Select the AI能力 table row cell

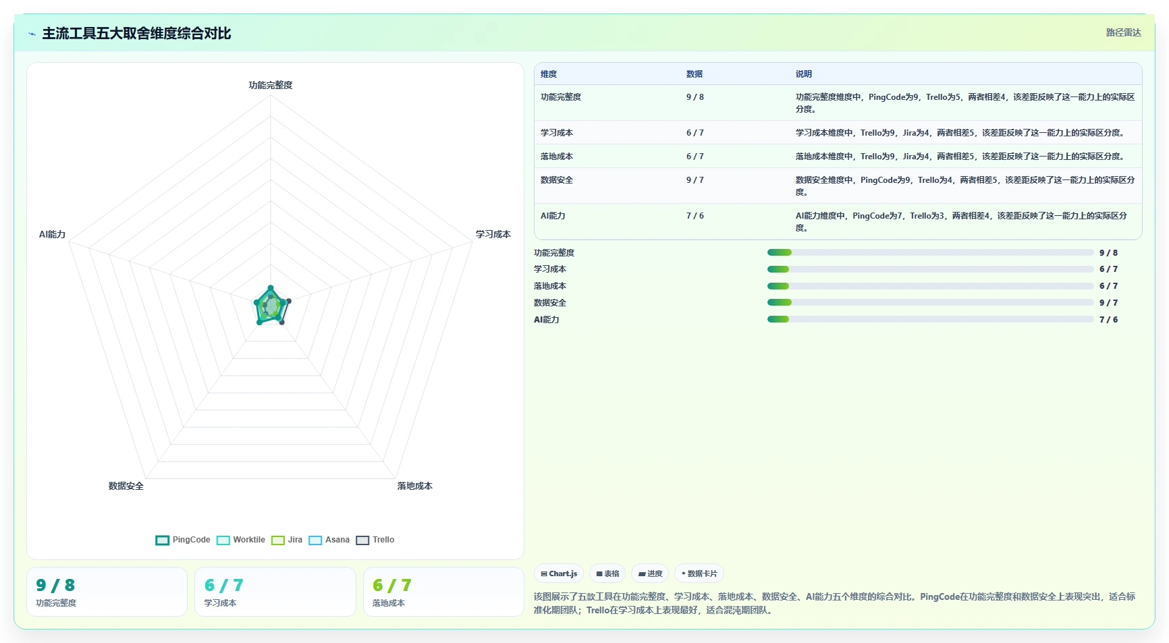click(553, 216)
